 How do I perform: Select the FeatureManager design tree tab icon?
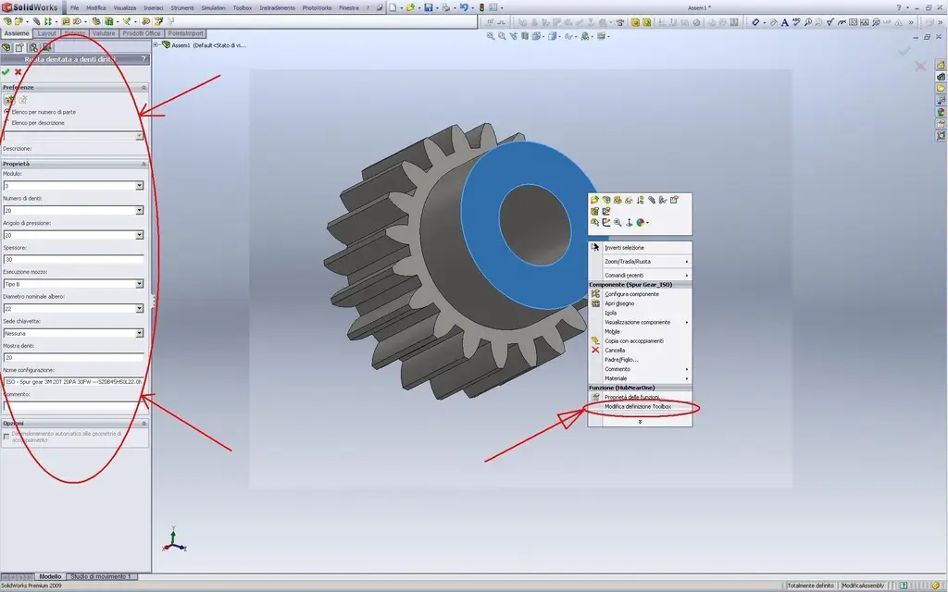(6, 47)
